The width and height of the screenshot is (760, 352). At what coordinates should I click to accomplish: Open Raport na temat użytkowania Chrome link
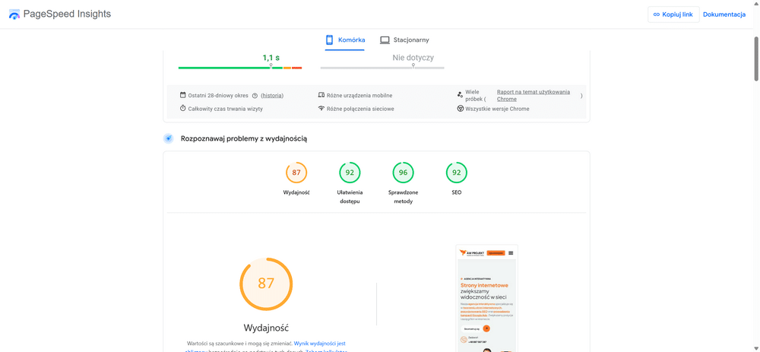pyautogui.click(x=534, y=96)
